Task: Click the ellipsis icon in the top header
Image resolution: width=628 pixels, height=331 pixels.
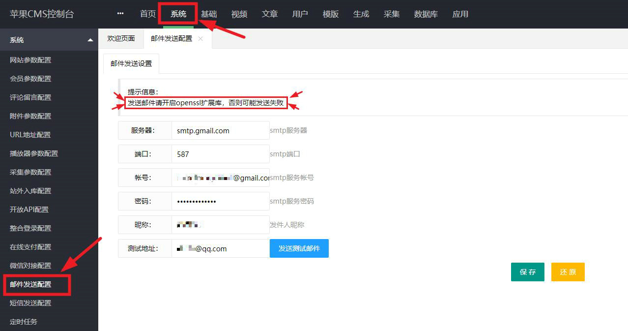Action: coord(120,13)
